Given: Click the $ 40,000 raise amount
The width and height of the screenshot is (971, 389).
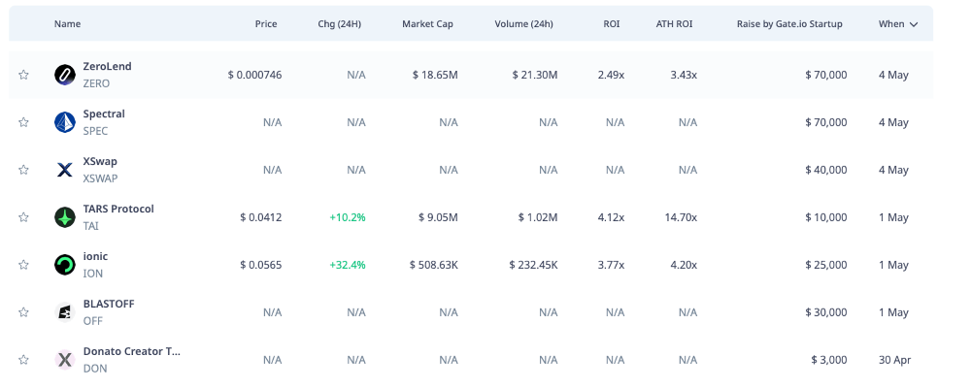Looking at the screenshot, I should [x=826, y=170].
